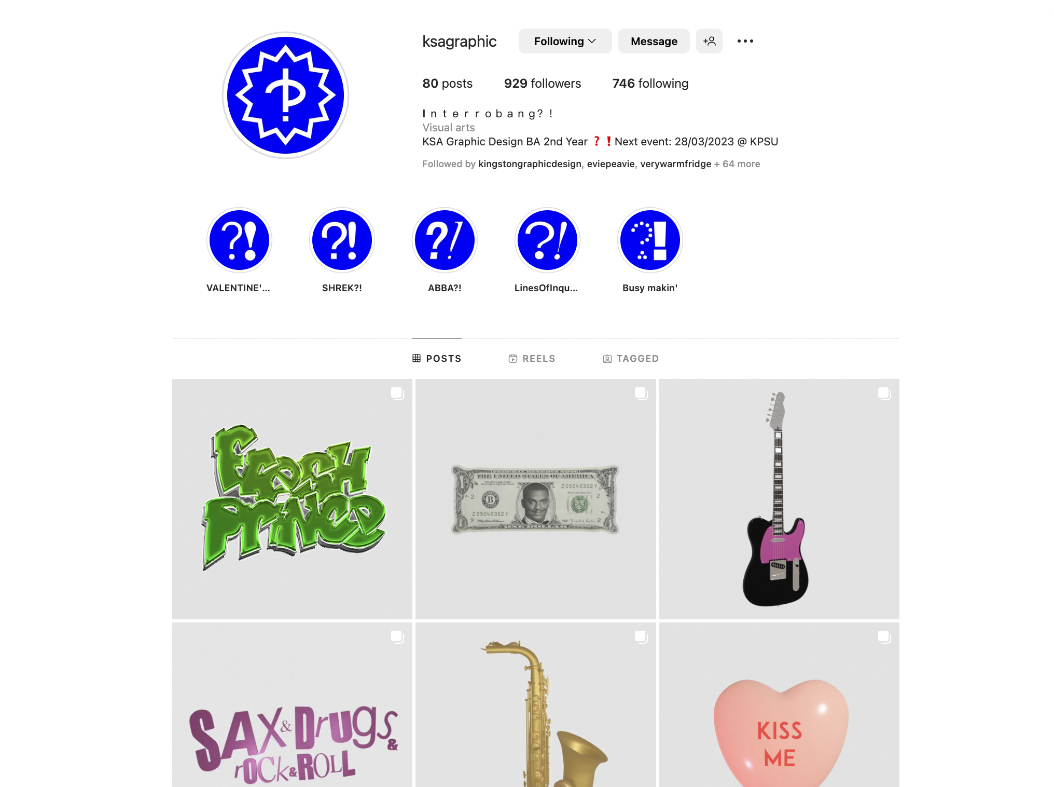Viewport: 1054px width, 787px height.
Task: Open the Busy makin' story highlight
Action: (x=650, y=240)
